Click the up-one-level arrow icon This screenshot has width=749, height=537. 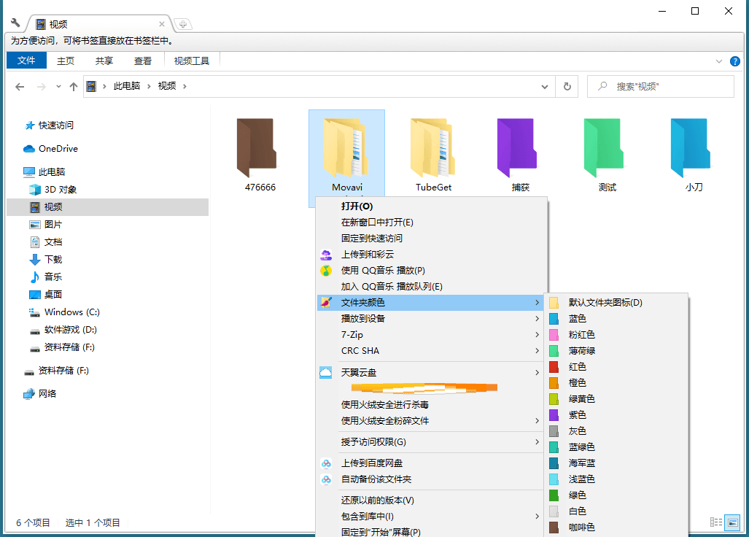point(74,86)
